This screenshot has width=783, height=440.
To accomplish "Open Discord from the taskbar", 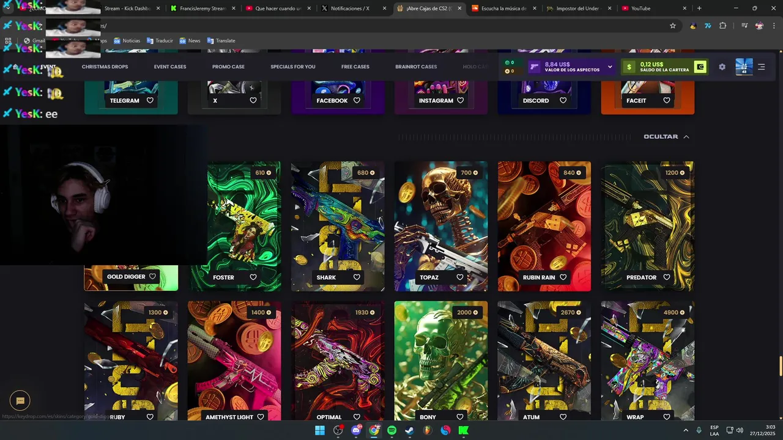I will click(356, 430).
